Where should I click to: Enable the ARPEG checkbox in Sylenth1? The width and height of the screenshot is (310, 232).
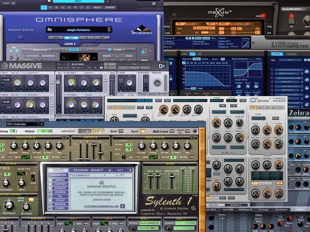pos(50,180)
